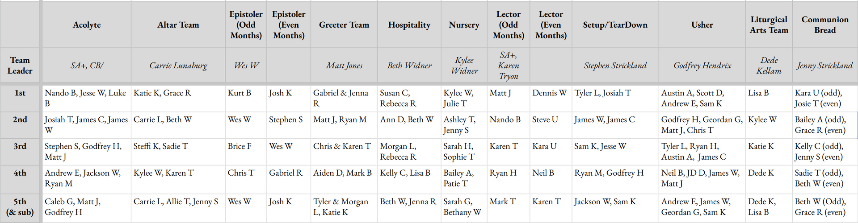Select the Kara U (odd), Josie T (even) cell
The width and height of the screenshot is (858, 223).
(825, 98)
